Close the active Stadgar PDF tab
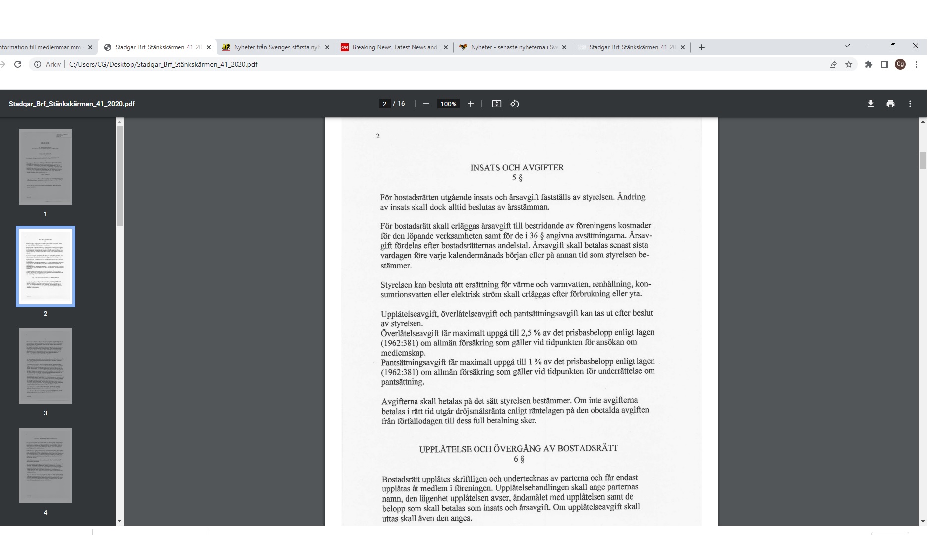Image resolution: width=952 pixels, height=535 pixels. pos(208,47)
